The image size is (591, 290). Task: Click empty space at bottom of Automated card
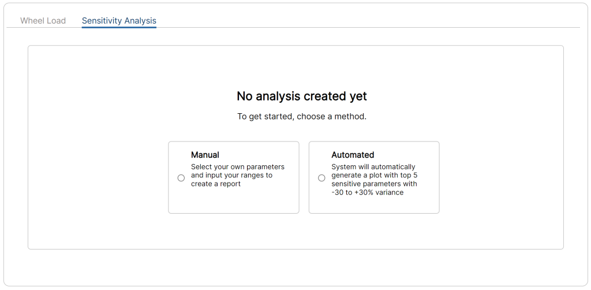[374, 206]
